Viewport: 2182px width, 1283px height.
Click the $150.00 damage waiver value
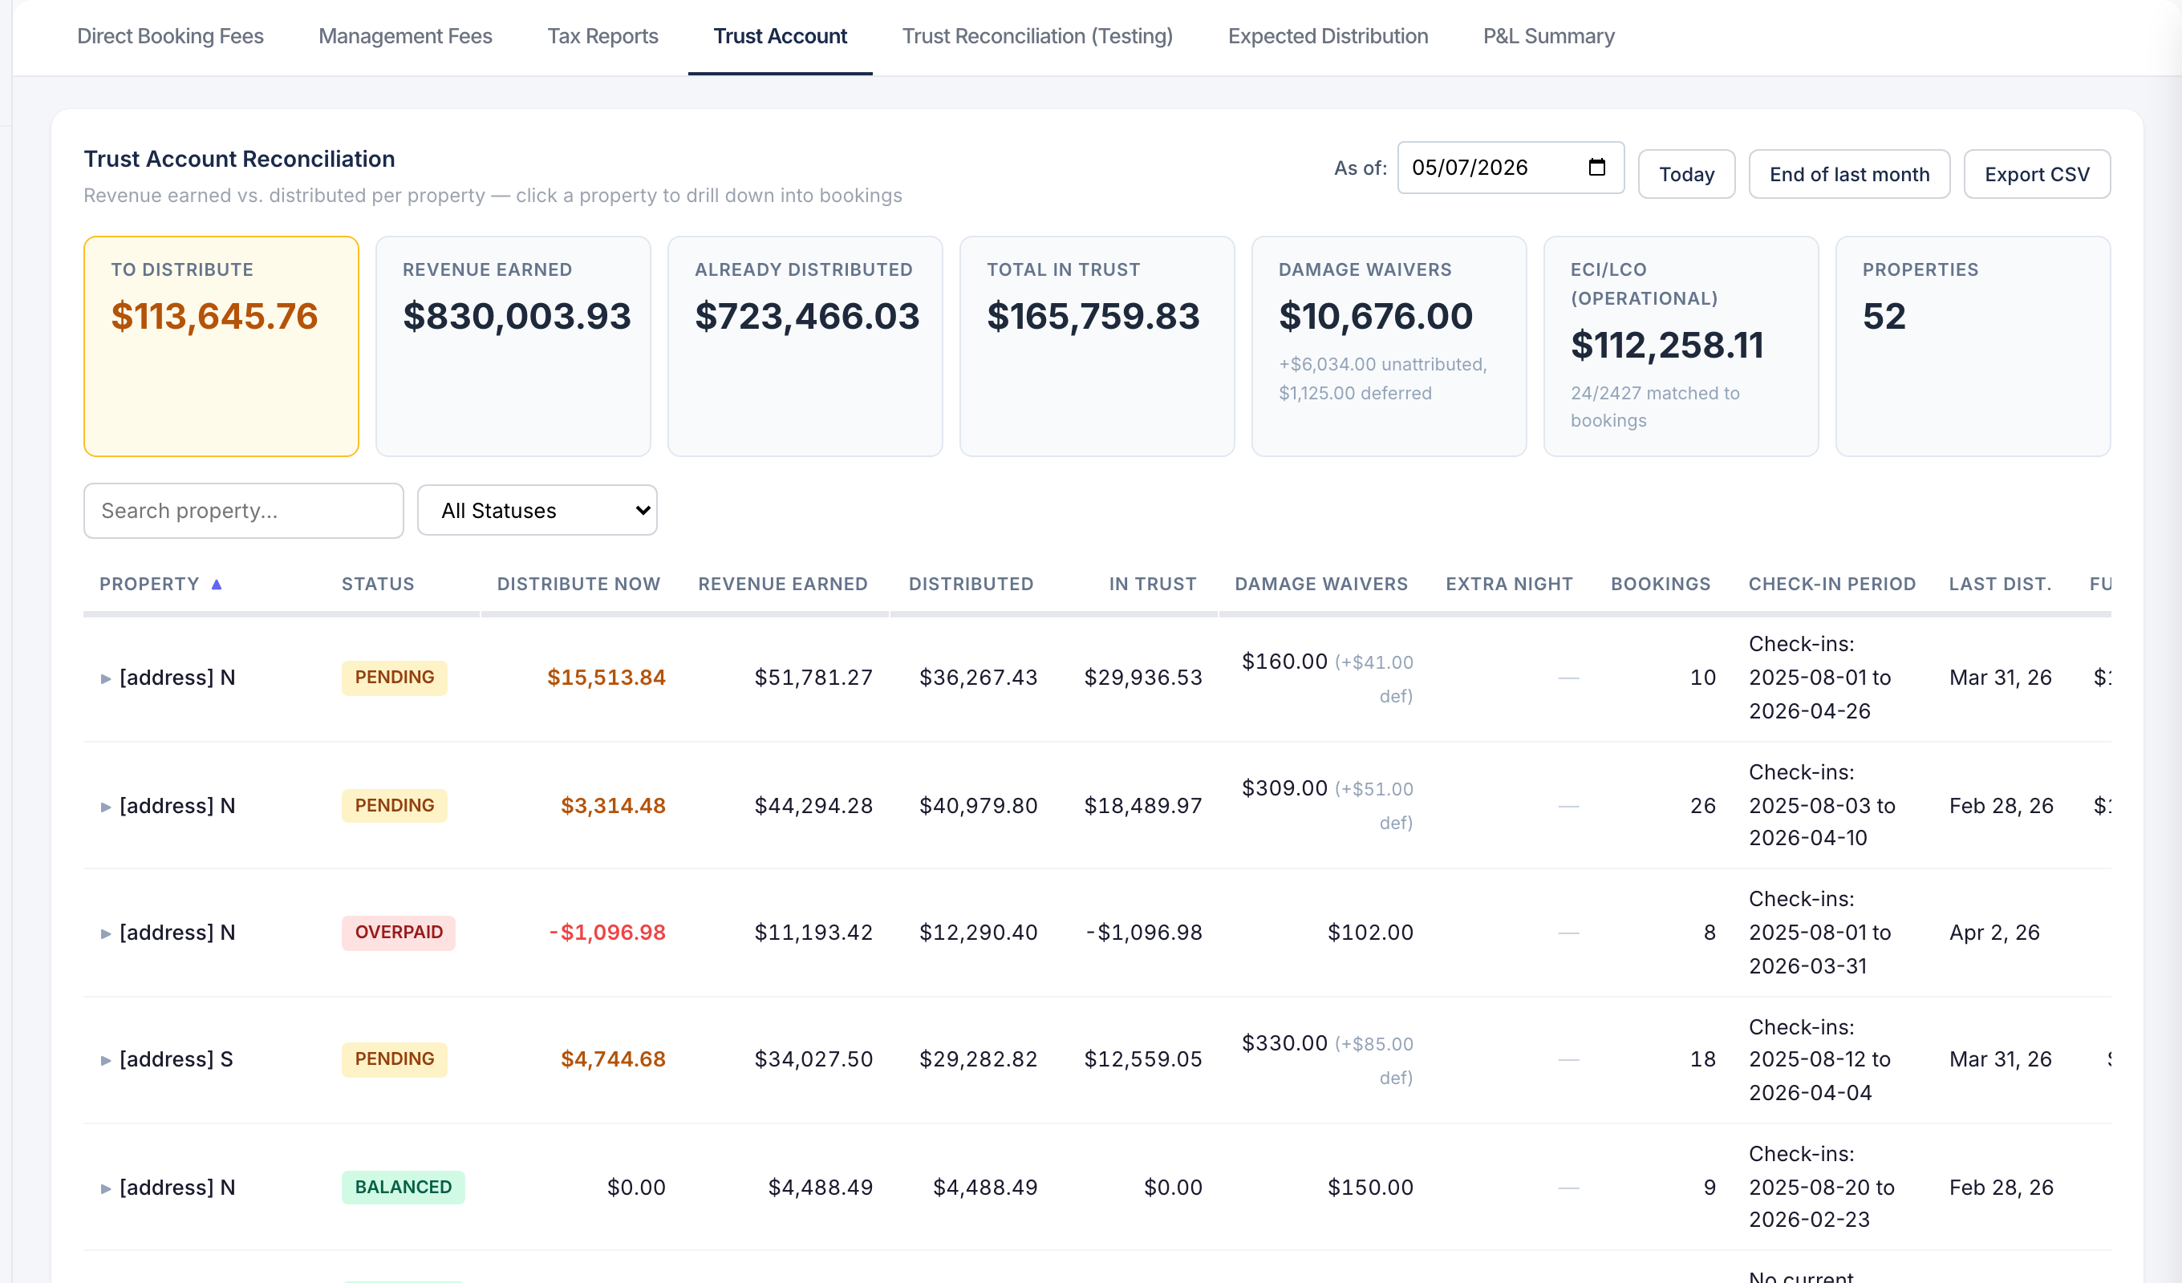click(x=1370, y=1187)
